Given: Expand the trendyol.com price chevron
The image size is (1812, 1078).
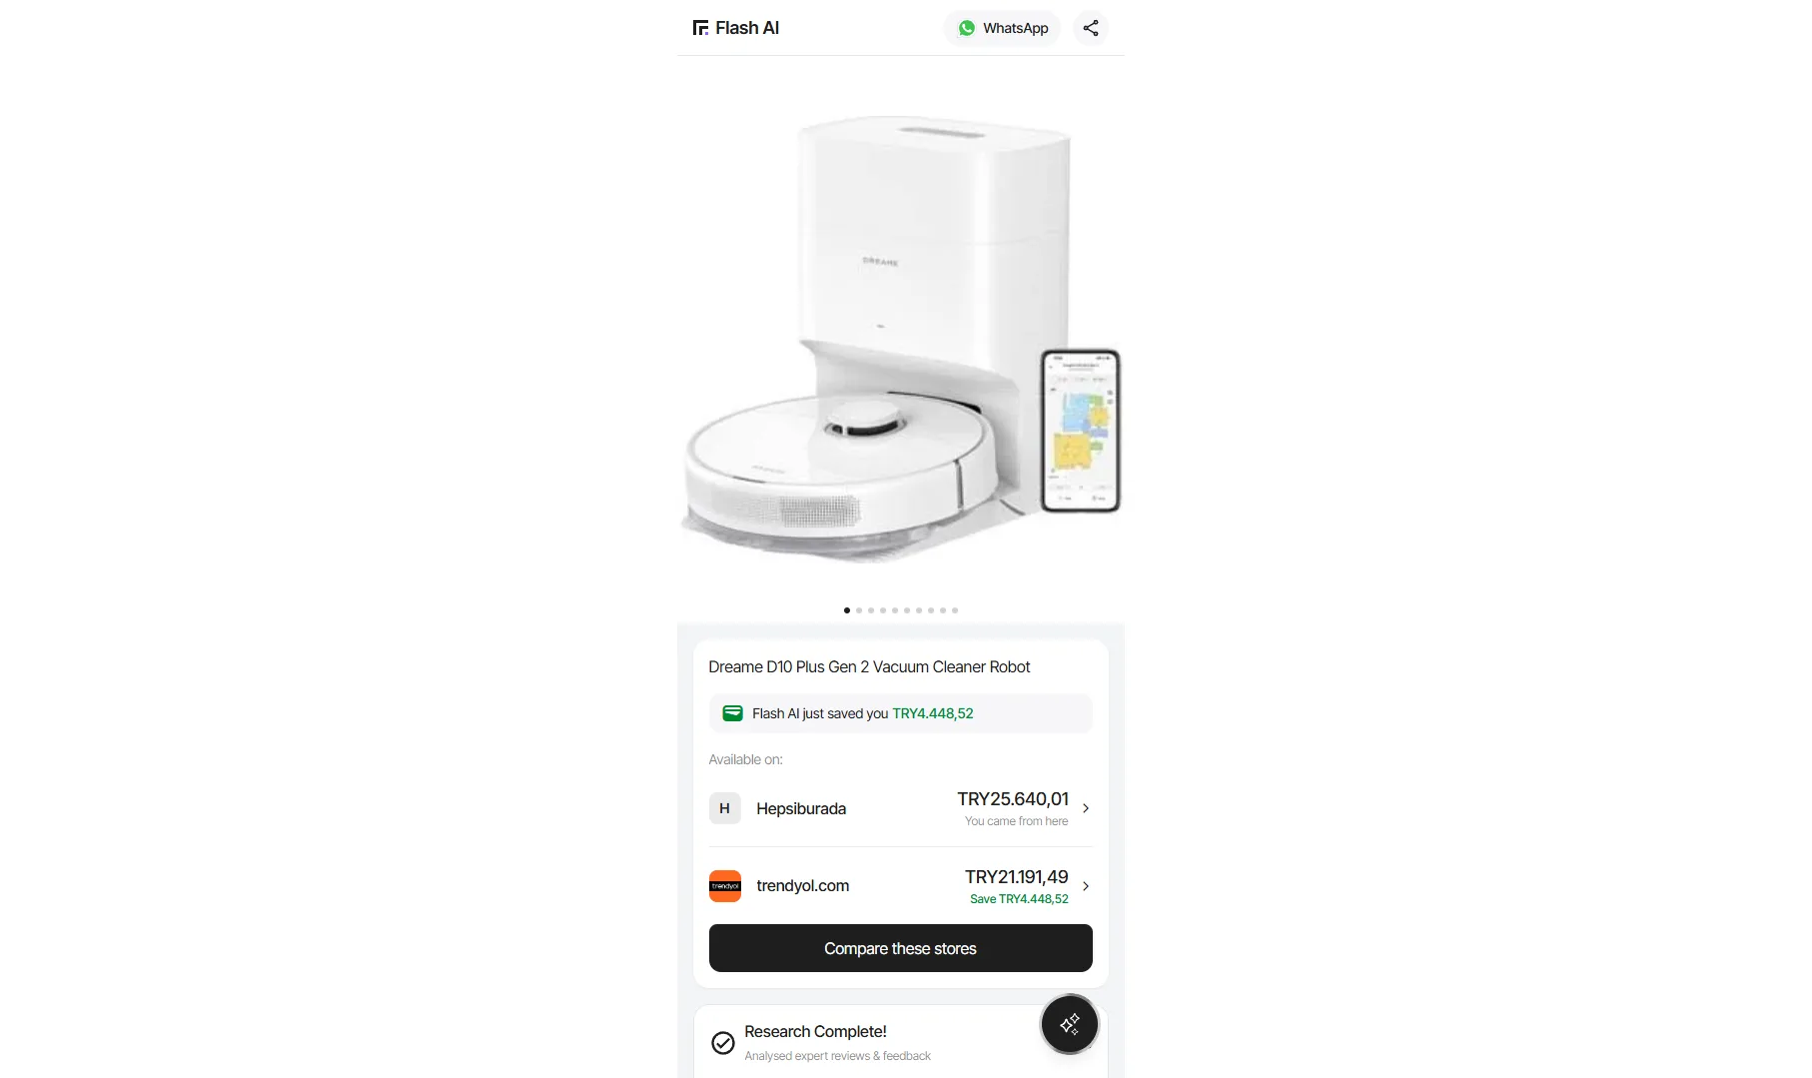Looking at the screenshot, I should tap(1086, 886).
